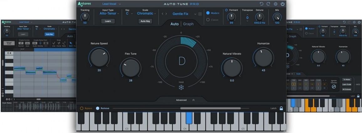This screenshot has width=362, height=133.
Task: Click Create Notes from MIDI icon
Action: coord(46,43)
